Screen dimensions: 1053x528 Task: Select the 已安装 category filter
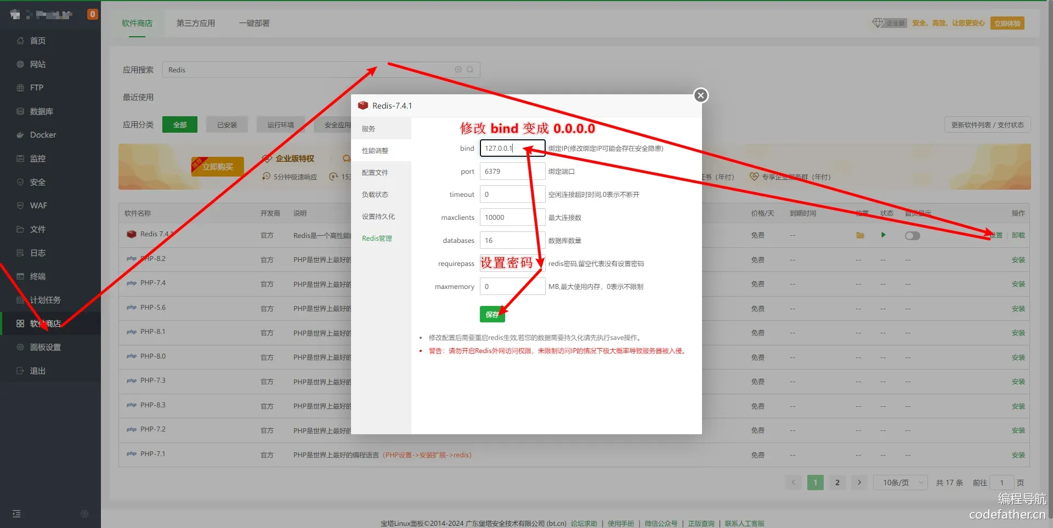click(x=227, y=125)
